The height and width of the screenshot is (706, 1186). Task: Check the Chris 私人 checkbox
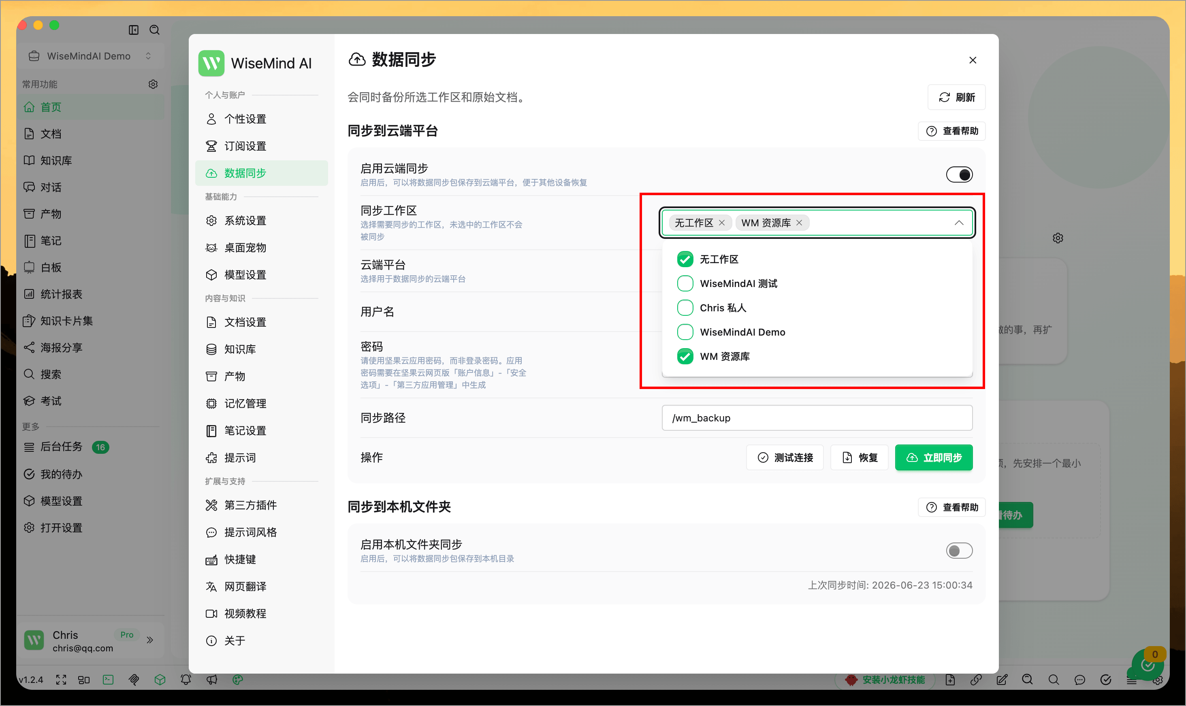click(x=685, y=308)
